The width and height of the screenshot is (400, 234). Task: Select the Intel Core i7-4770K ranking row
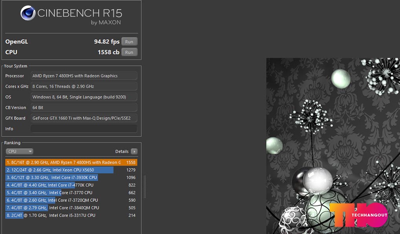pyautogui.click(x=71, y=185)
